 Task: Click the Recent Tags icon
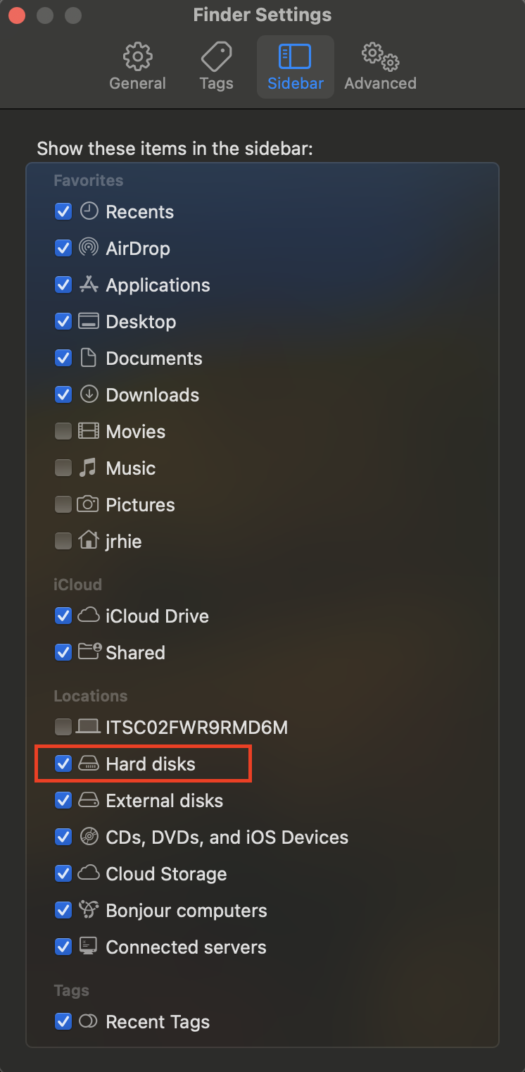[x=89, y=1021]
